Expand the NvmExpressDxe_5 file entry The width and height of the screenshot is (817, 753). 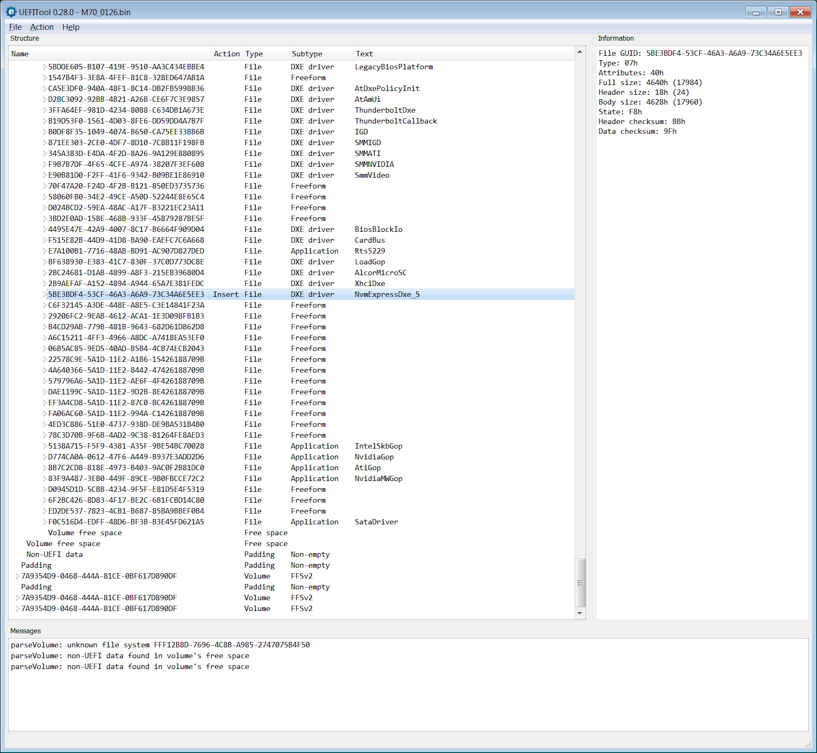point(44,295)
